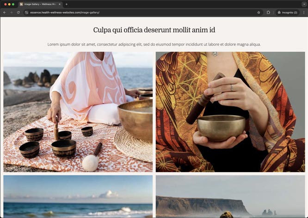Open the handheld singing bowl photo

point(230,112)
